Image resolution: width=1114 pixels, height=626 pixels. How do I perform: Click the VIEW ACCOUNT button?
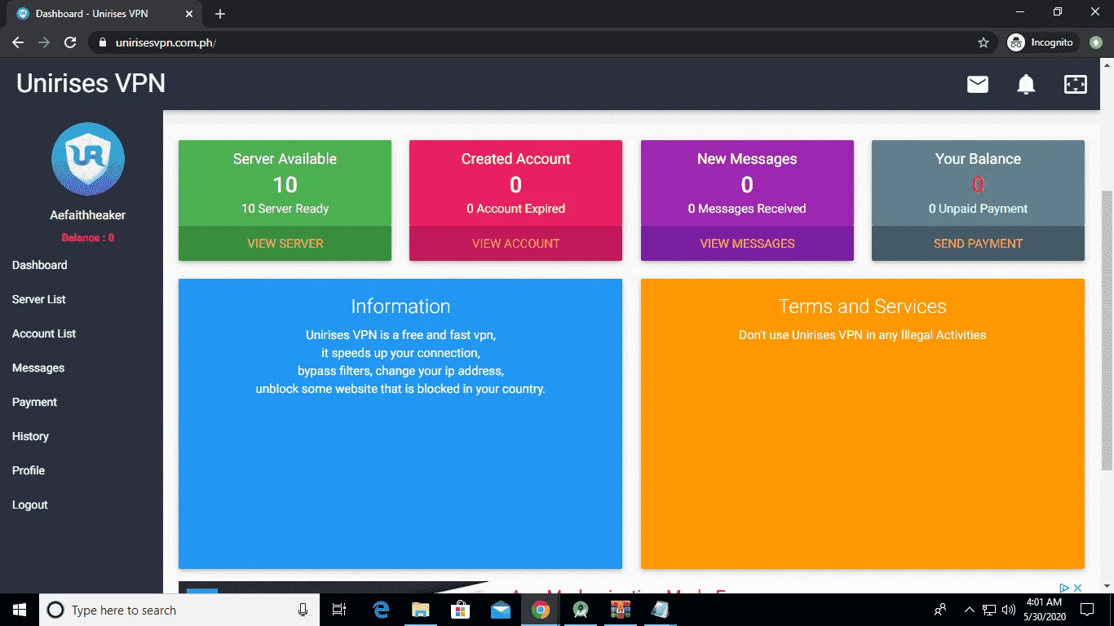coord(515,243)
